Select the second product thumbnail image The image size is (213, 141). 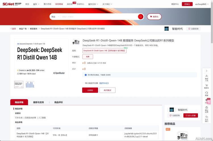pyautogui.click(x=30, y=84)
